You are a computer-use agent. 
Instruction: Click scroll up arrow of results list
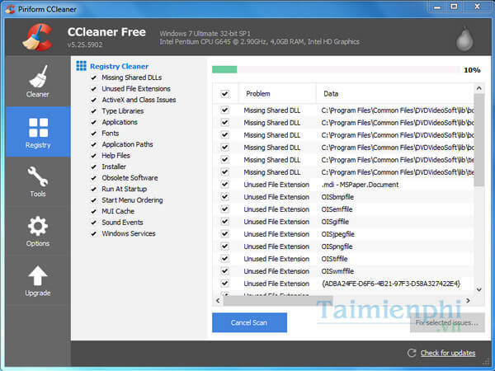point(478,88)
